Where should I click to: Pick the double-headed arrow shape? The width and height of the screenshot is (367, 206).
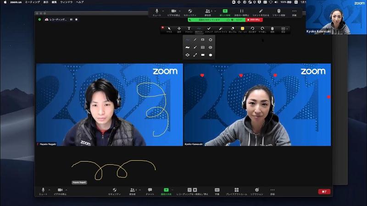pos(195,55)
